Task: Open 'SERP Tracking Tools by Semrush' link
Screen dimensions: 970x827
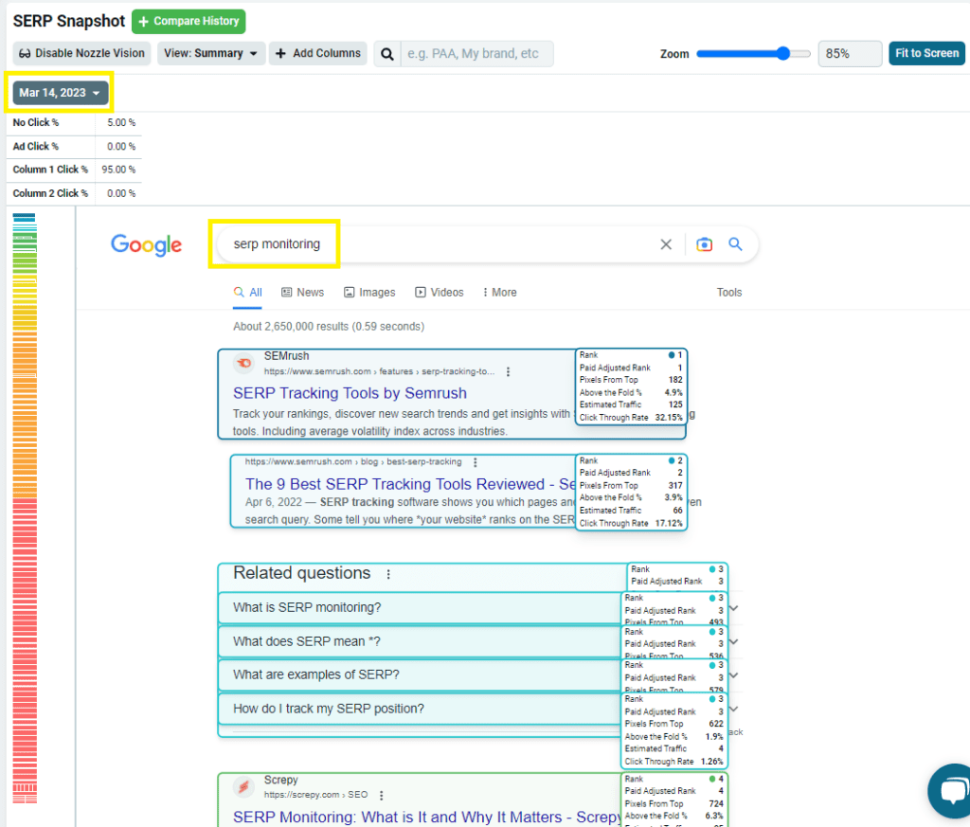Action: pos(350,393)
